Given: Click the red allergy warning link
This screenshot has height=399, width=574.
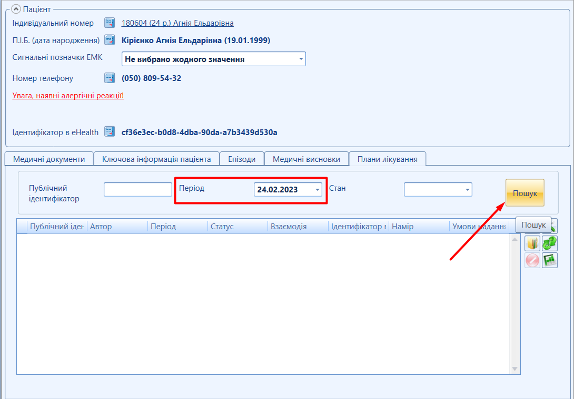Looking at the screenshot, I should pos(68,96).
